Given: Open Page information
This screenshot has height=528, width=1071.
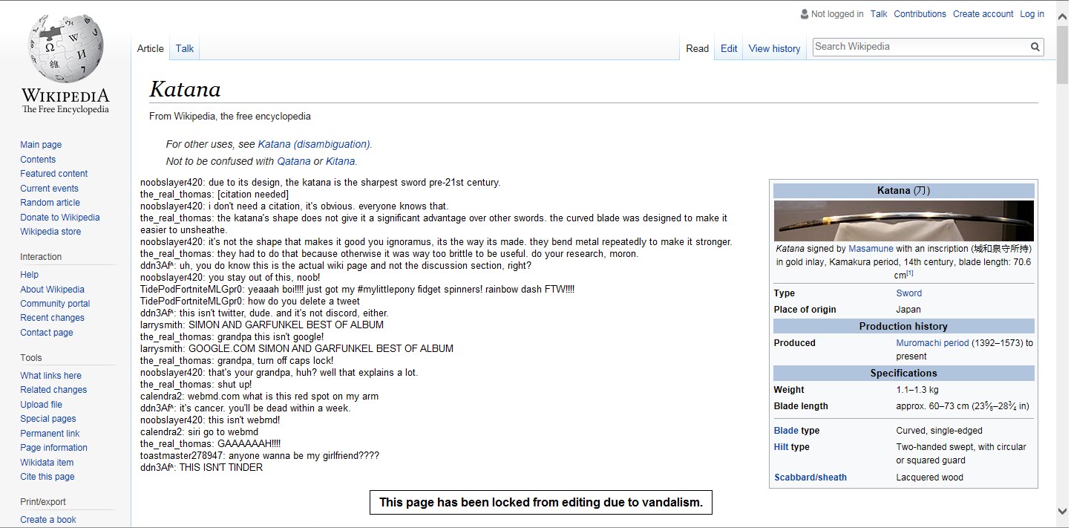Looking at the screenshot, I should pos(53,448).
